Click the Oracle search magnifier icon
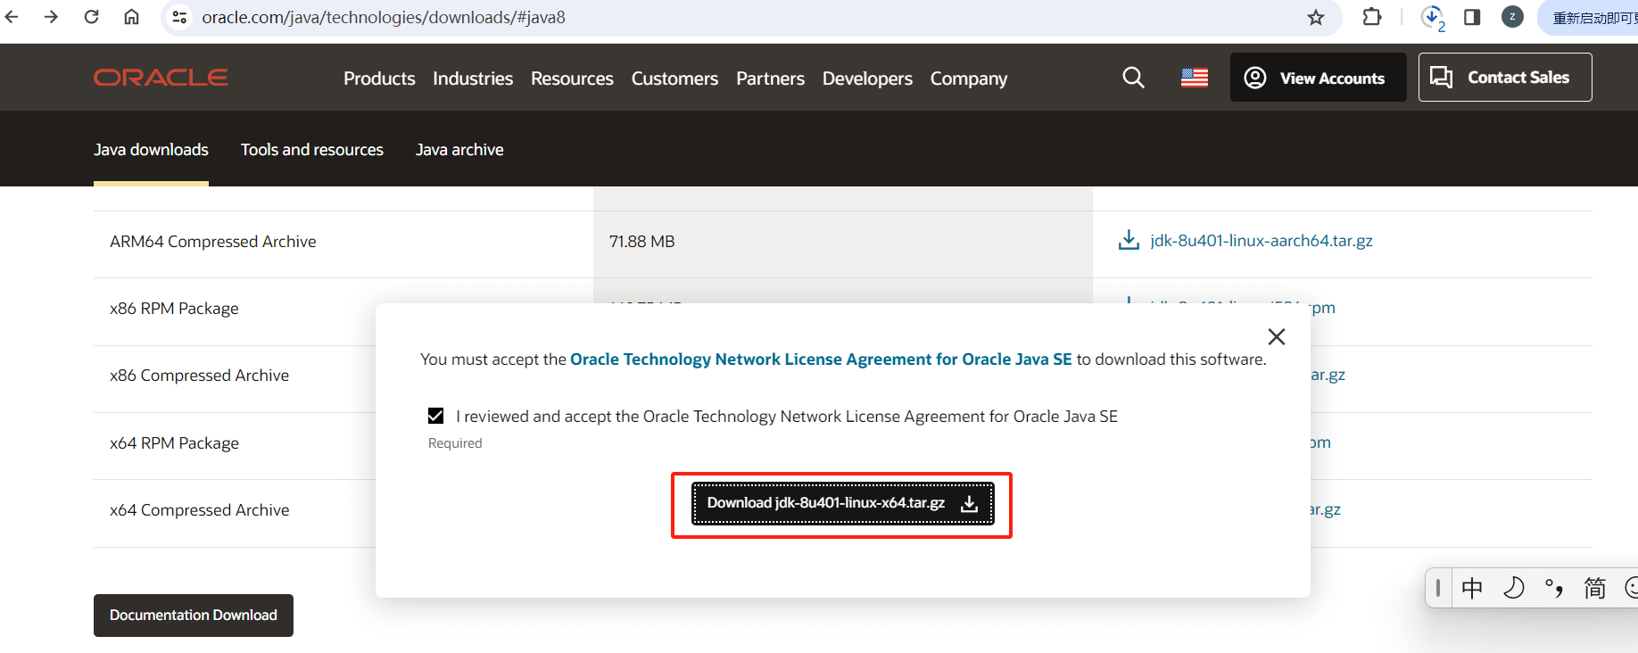This screenshot has height=653, width=1638. pyautogui.click(x=1133, y=78)
